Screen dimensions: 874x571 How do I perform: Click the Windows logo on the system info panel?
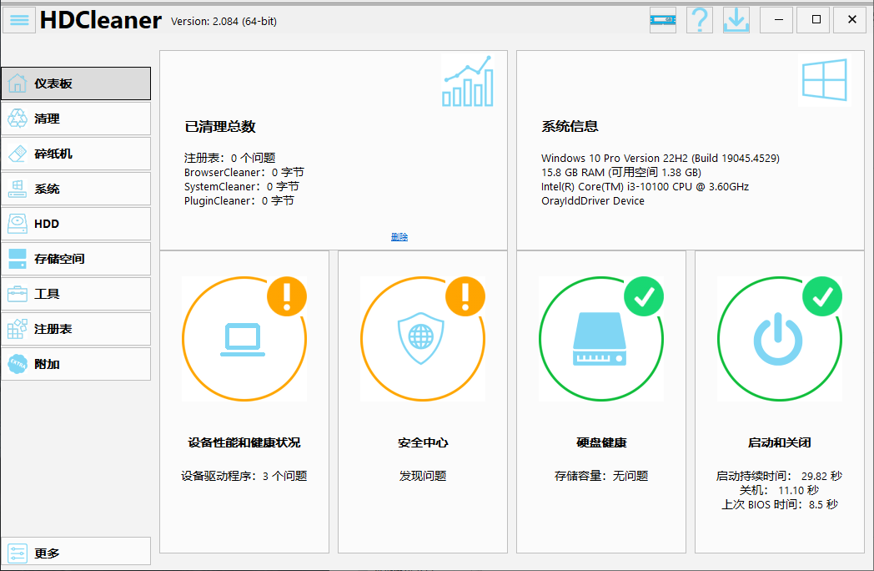pyautogui.click(x=824, y=81)
